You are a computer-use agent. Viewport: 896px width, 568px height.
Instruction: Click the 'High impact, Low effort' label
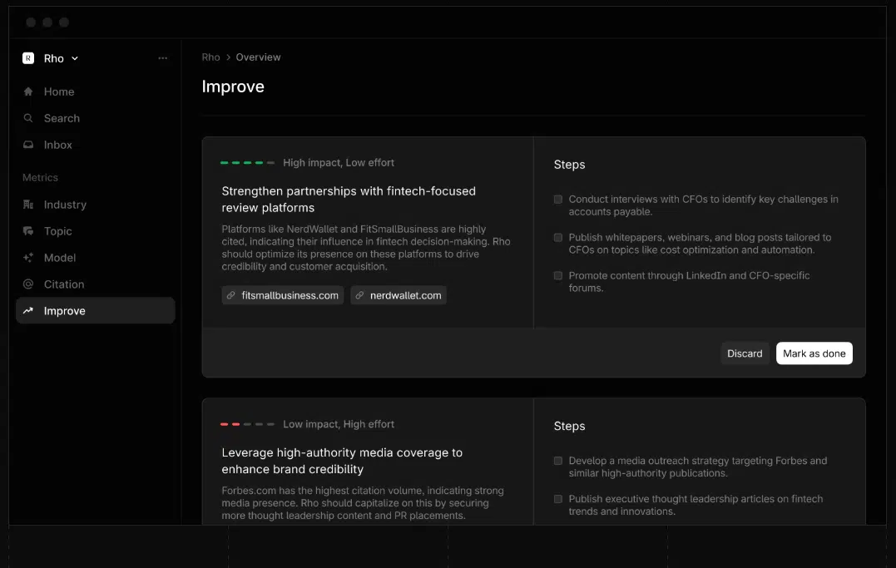339,163
